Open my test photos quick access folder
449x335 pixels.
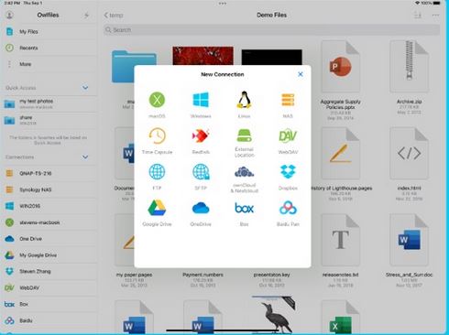tap(49, 103)
